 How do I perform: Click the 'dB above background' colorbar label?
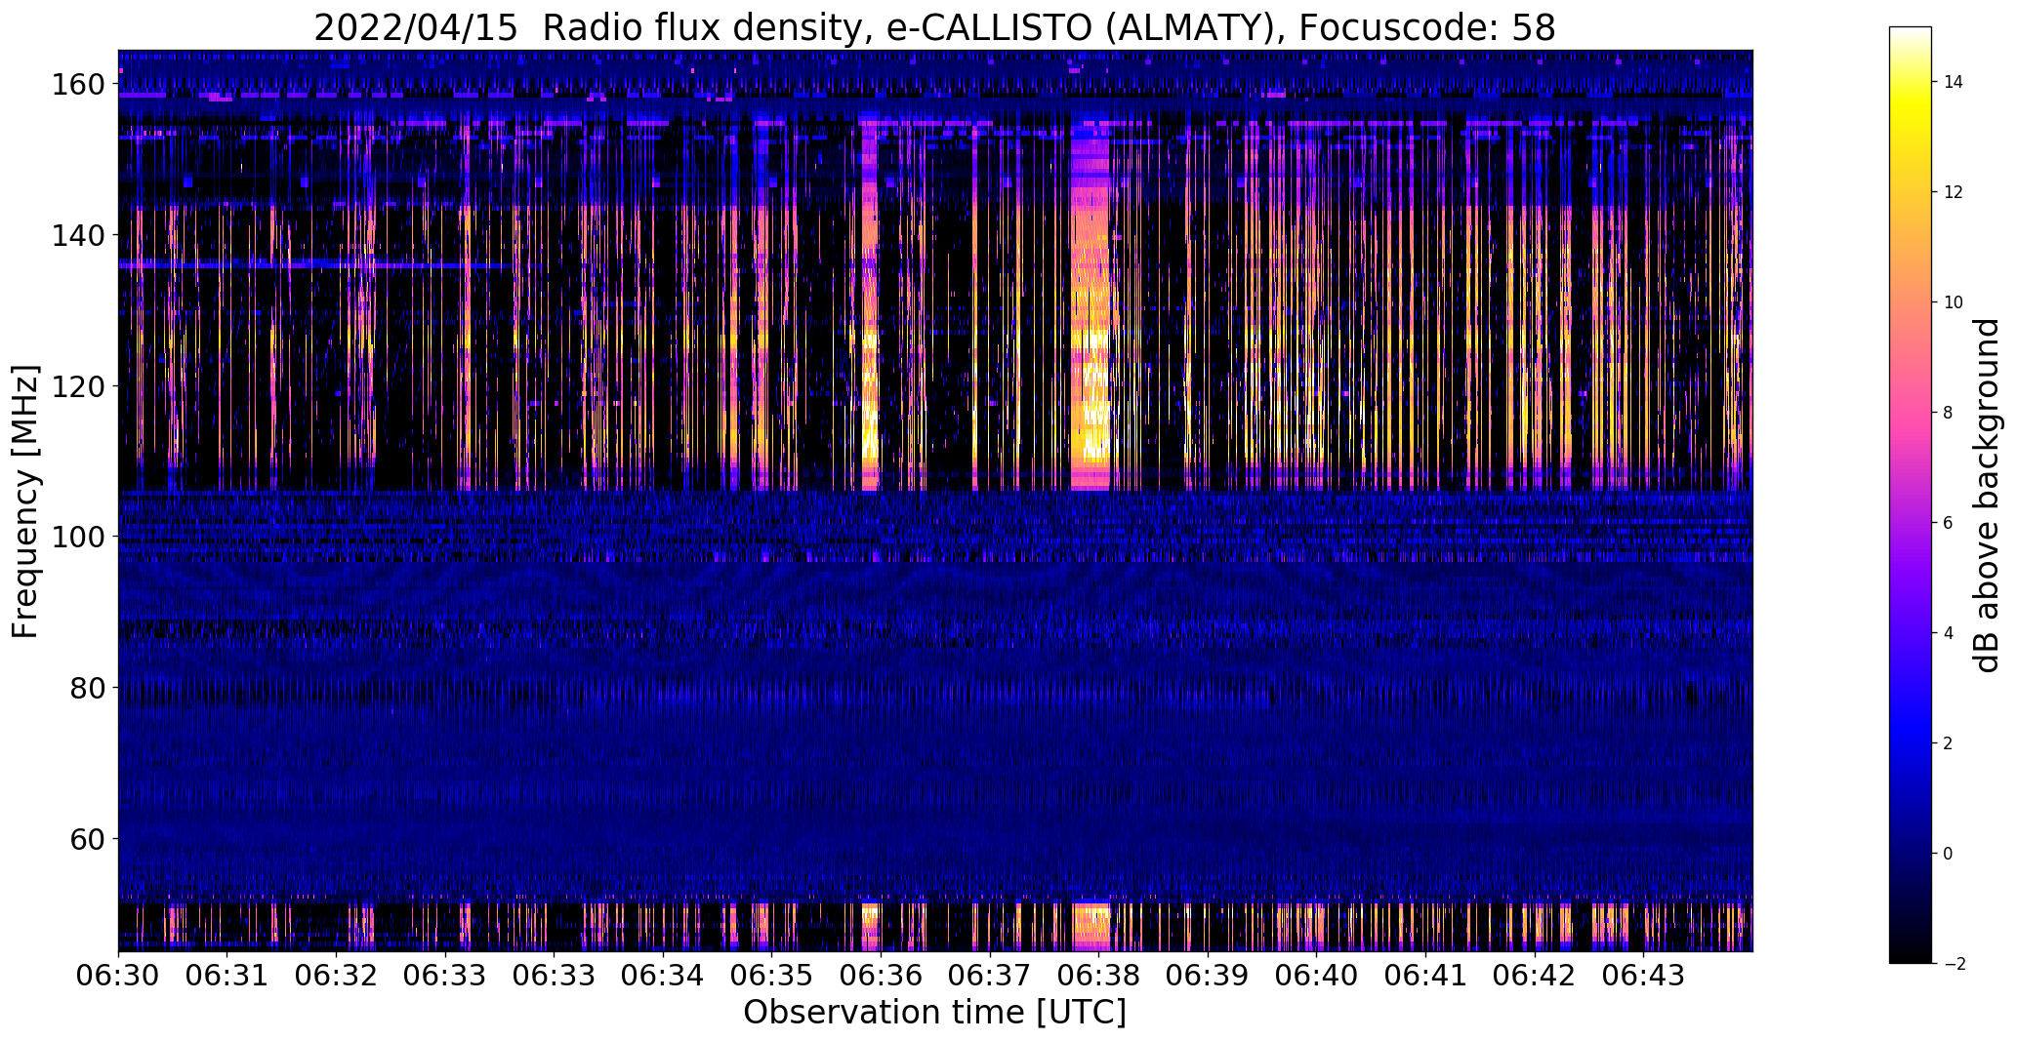pyautogui.click(x=1987, y=496)
